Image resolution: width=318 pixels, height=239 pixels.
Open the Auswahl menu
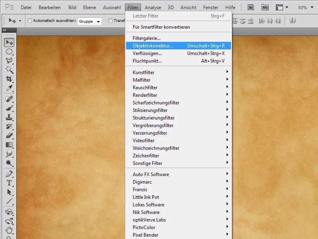[x=112, y=8]
